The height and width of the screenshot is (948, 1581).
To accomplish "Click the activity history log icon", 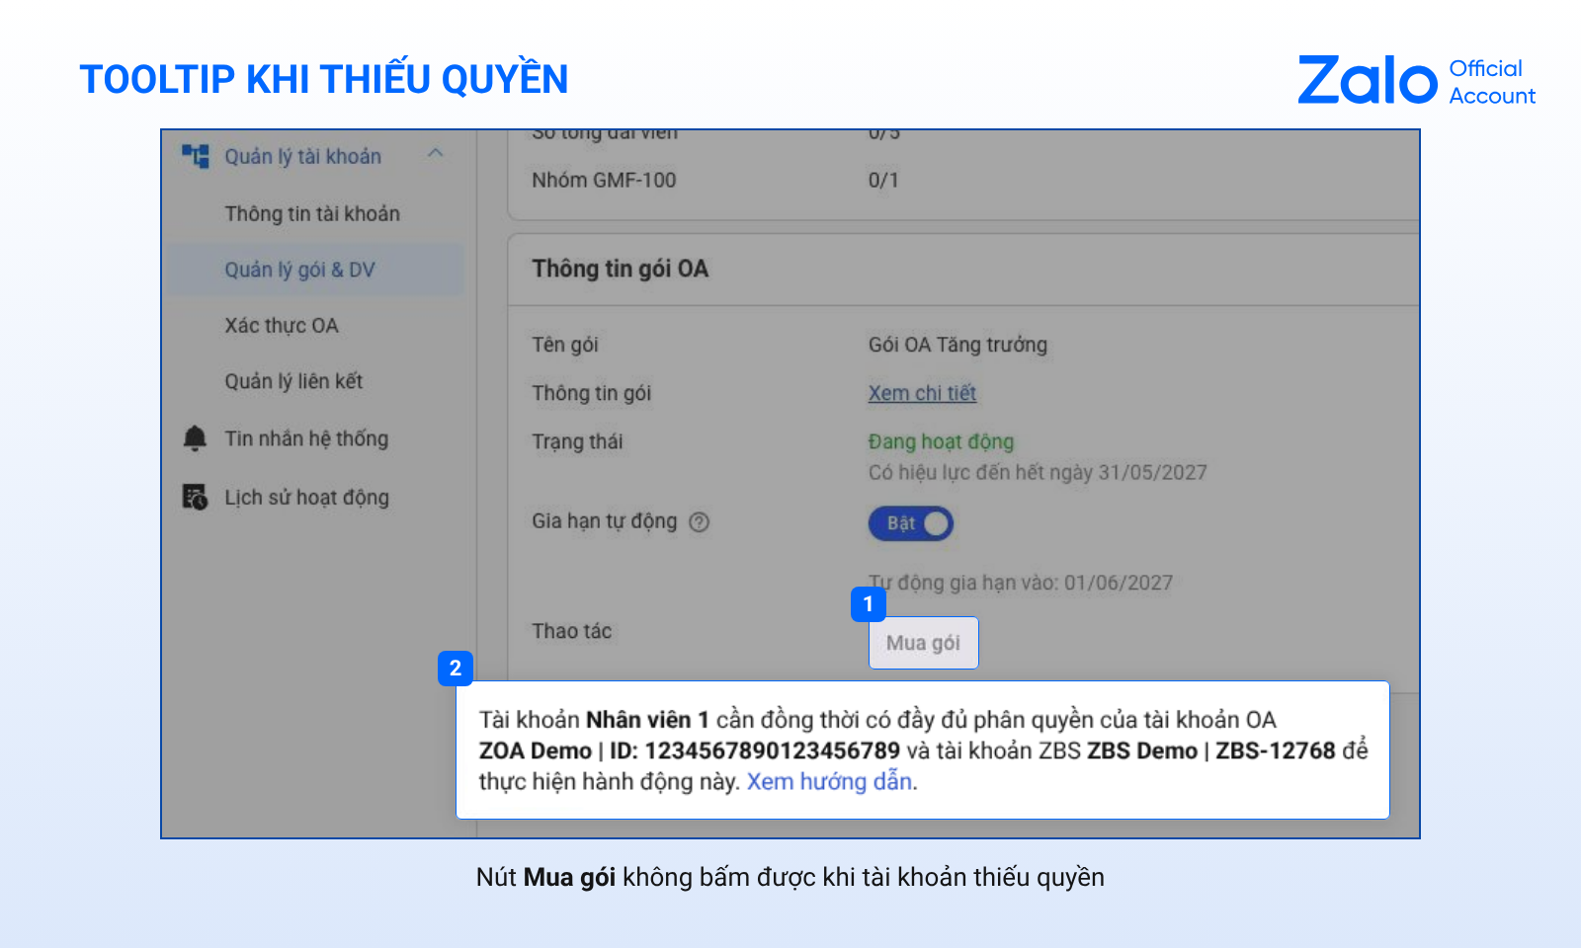I will [x=196, y=497].
